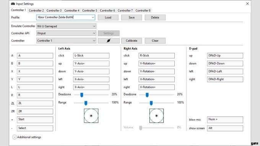Image resolution: width=260 pixels, height=146 pixels.
Task: Click the Calibrate button
Action: click(x=132, y=41)
